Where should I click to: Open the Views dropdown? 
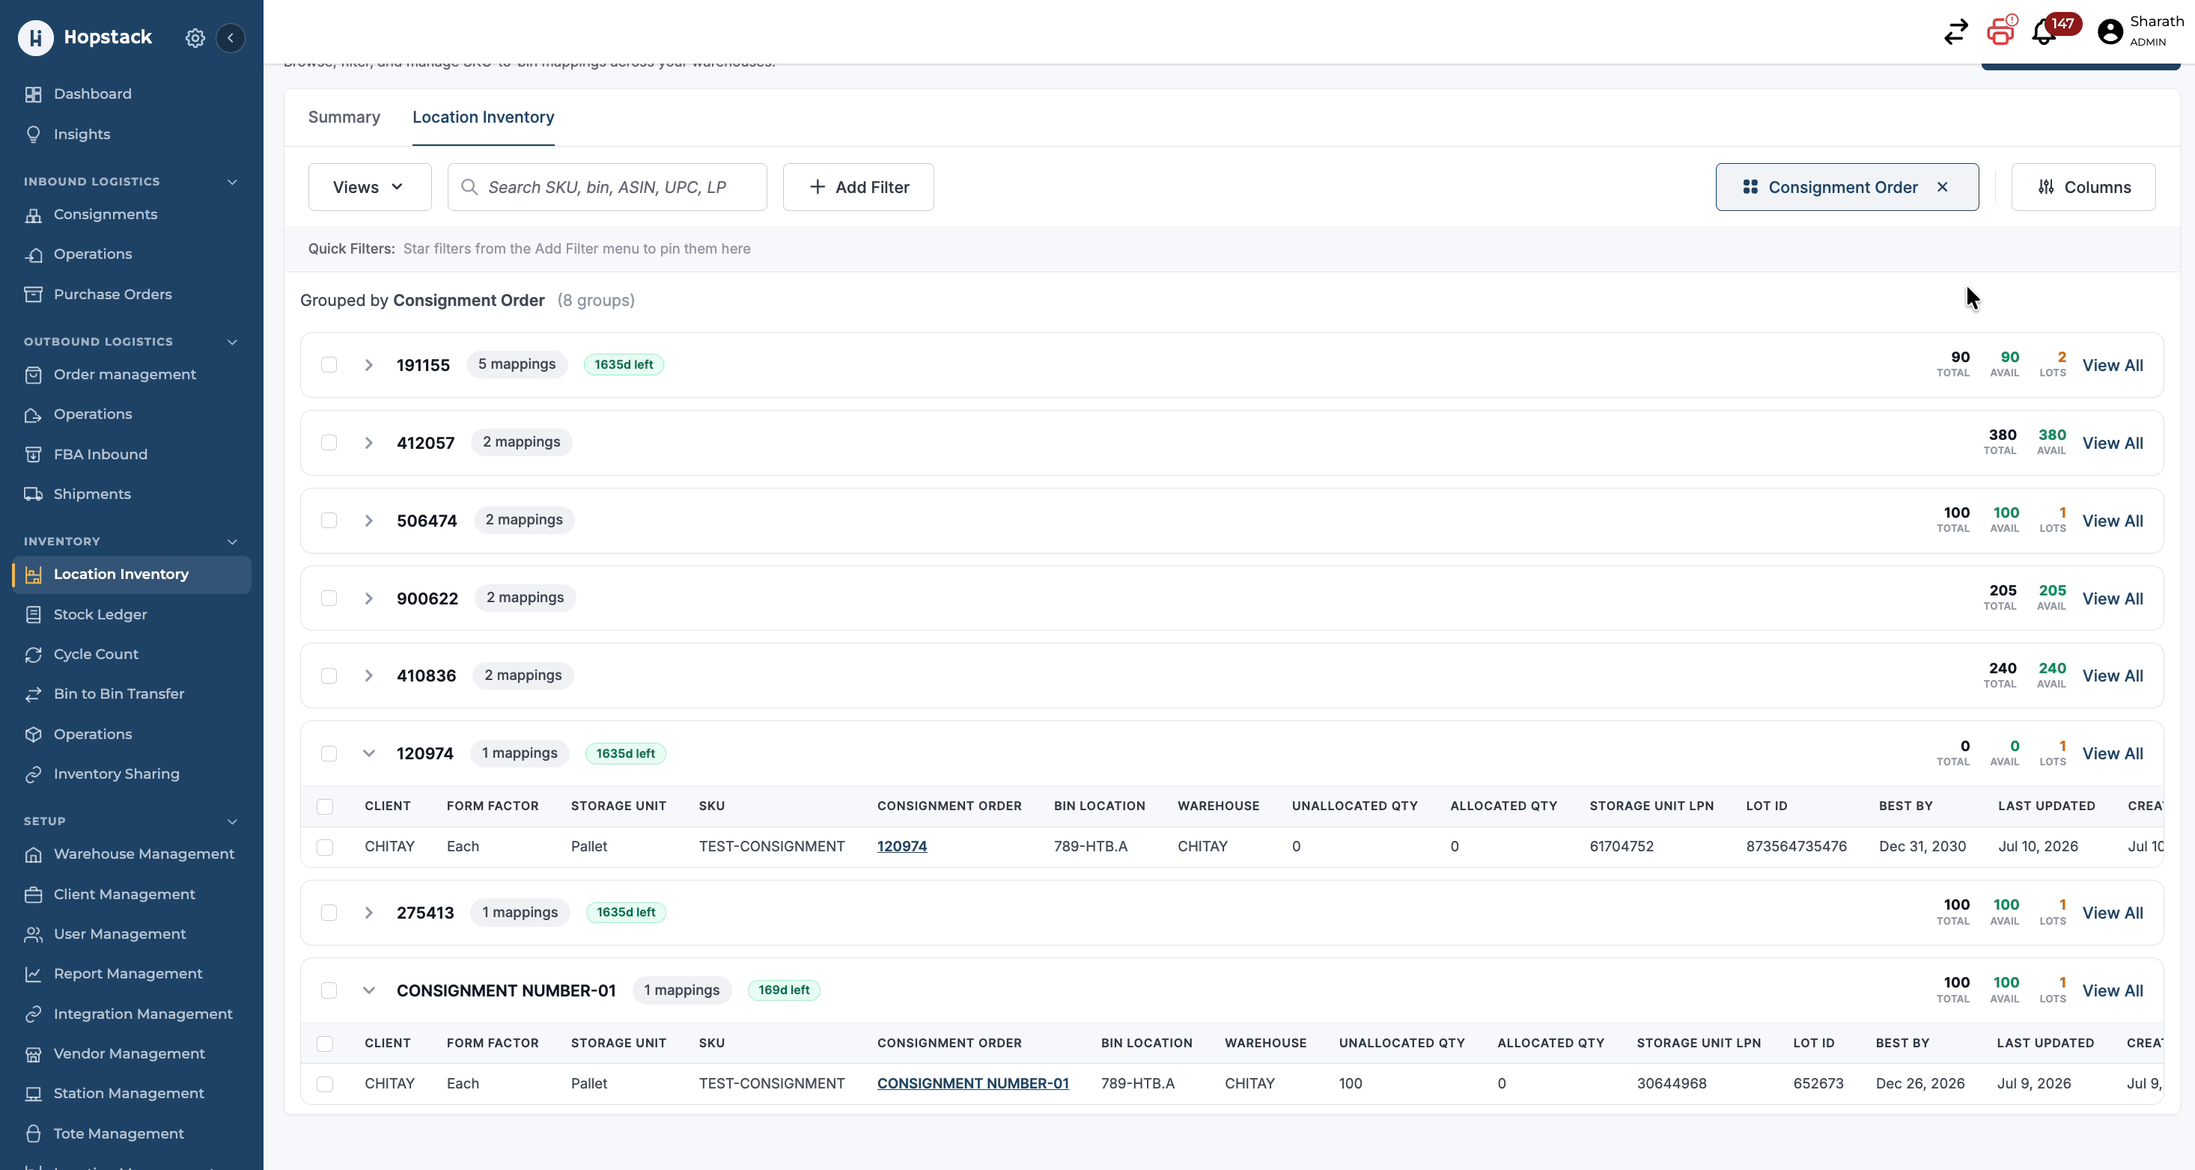pyautogui.click(x=369, y=186)
